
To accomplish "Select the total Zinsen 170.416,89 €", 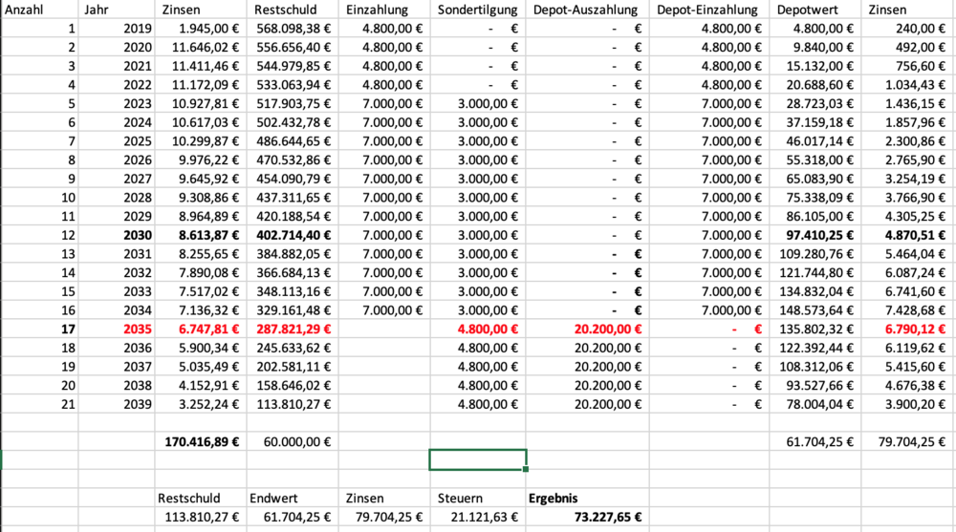I will click(201, 442).
